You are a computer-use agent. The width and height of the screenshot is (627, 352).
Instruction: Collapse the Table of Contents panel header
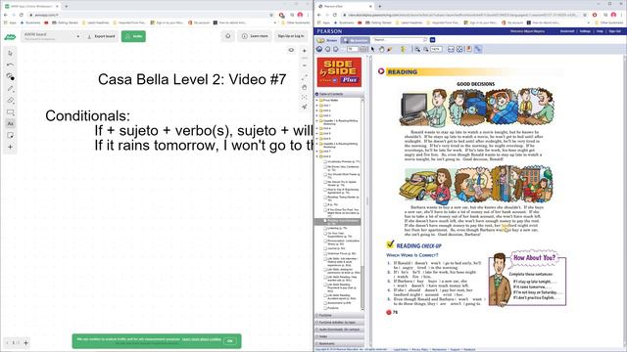(x=340, y=94)
